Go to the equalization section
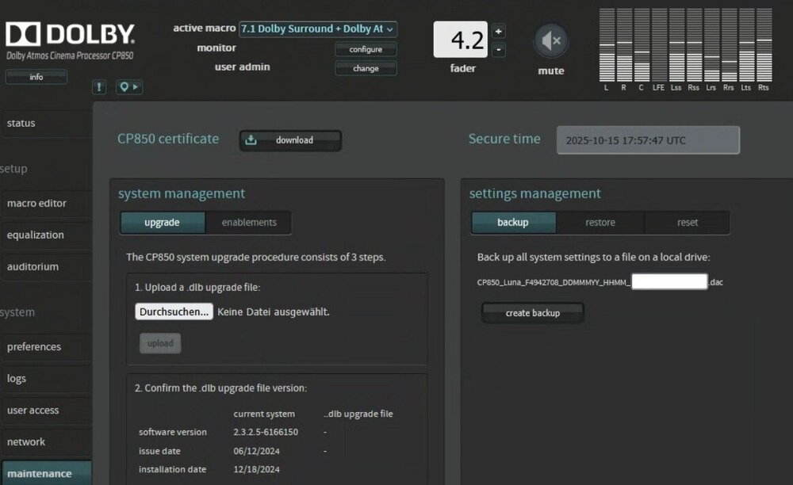Image resolution: width=793 pixels, height=485 pixels. pos(36,235)
